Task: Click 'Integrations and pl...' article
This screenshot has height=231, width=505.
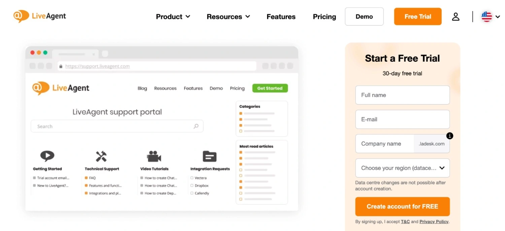Action: pyautogui.click(x=103, y=193)
